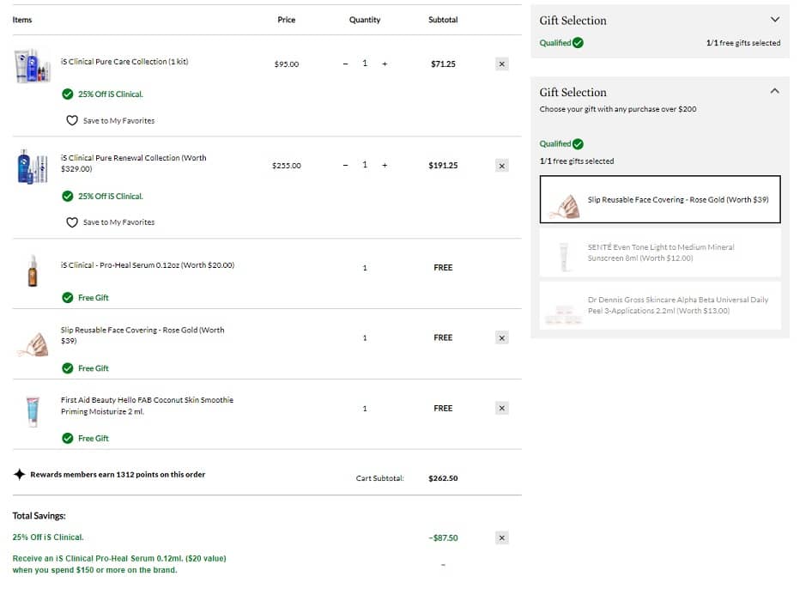Open iS Clinical Pure Care Collection product link
The image size is (806, 601).
tap(124, 64)
